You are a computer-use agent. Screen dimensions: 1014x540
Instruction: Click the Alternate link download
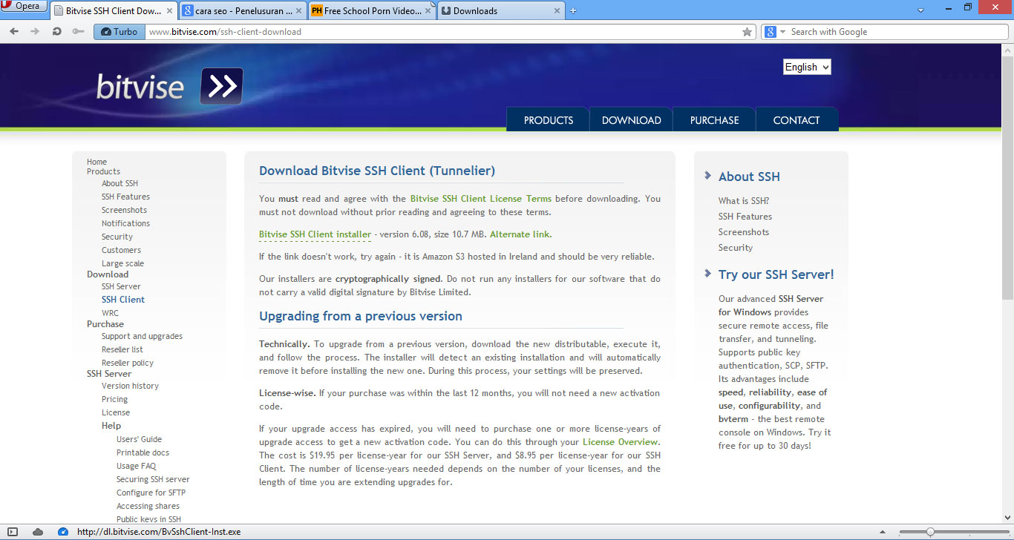point(520,234)
